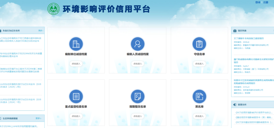Click 编制主持人 马艳美 text
The width and height of the screenshot is (274, 128).
point(242,48)
